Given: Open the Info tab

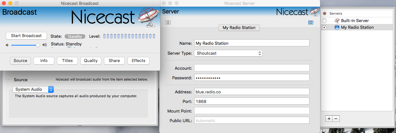Looking at the screenshot, I should (44, 60).
